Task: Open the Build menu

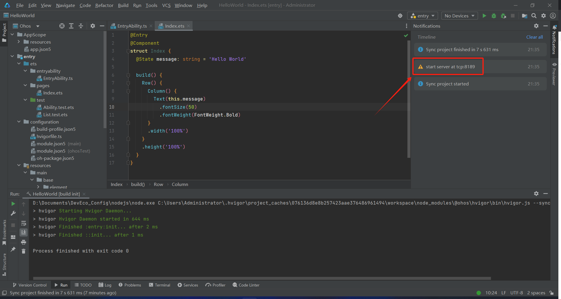Action: tap(123, 5)
